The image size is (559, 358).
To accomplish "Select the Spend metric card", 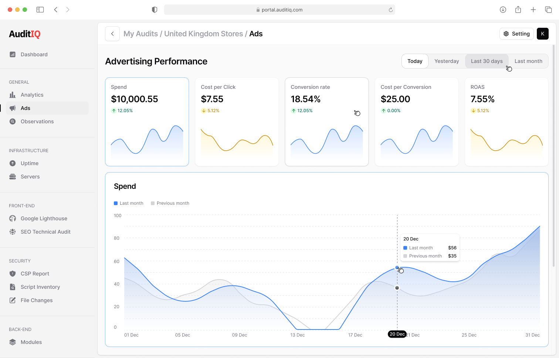I will coord(147,122).
